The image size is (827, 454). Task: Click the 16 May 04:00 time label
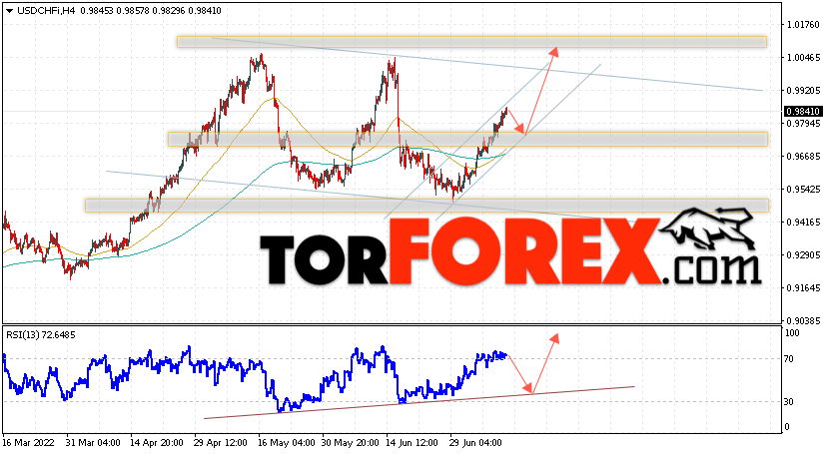coord(285,442)
